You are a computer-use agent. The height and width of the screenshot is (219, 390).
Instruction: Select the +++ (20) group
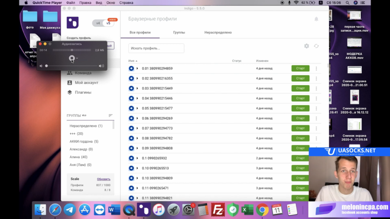[x=76, y=133]
